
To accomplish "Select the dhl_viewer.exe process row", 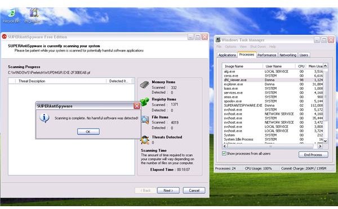I will (x=273, y=80).
